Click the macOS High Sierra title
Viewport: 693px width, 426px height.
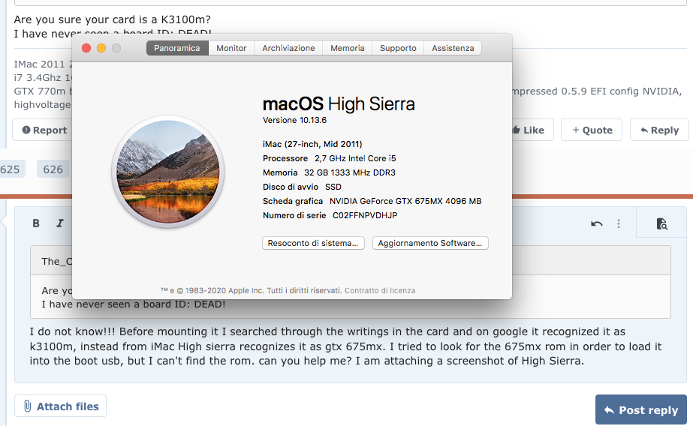(339, 104)
